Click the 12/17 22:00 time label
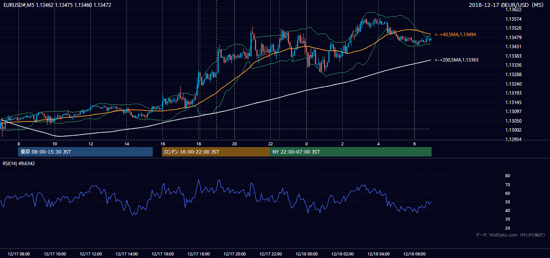 [x=271, y=254]
